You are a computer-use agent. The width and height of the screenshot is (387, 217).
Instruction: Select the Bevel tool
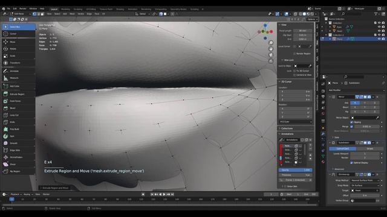click(19, 108)
